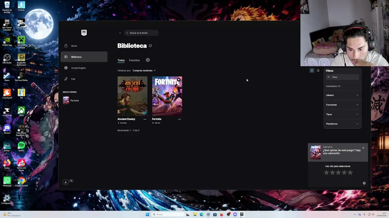Apply the 'Instalados (1)' filter
The image size is (389, 218).
[x=333, y=86]
